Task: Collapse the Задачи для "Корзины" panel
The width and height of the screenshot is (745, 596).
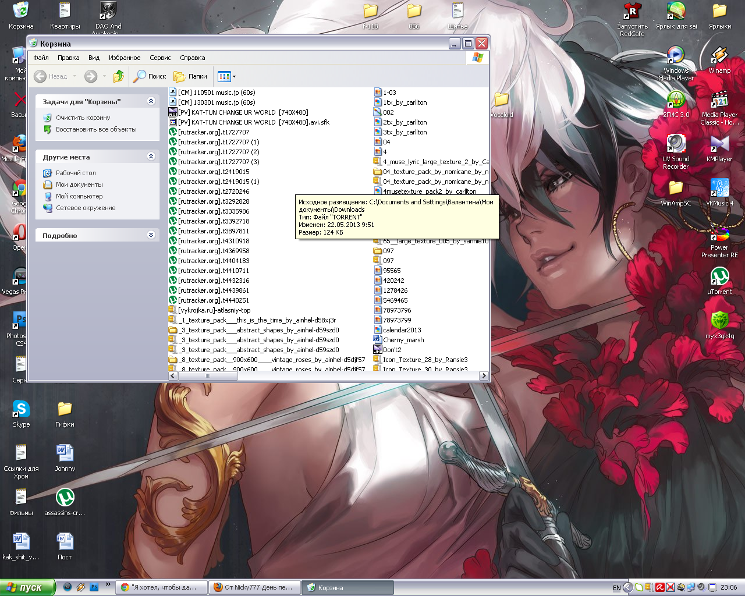Action: (151, 101)
